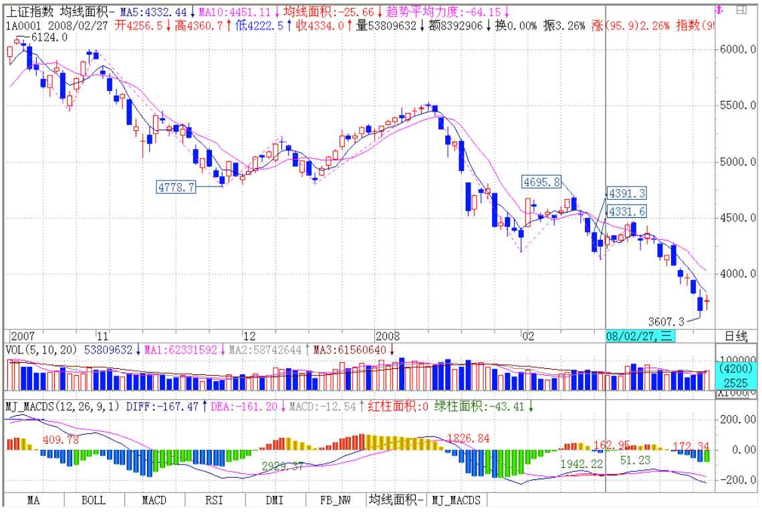Click the 日线 period label
The image size is (762, 512).
coord(736,336)
